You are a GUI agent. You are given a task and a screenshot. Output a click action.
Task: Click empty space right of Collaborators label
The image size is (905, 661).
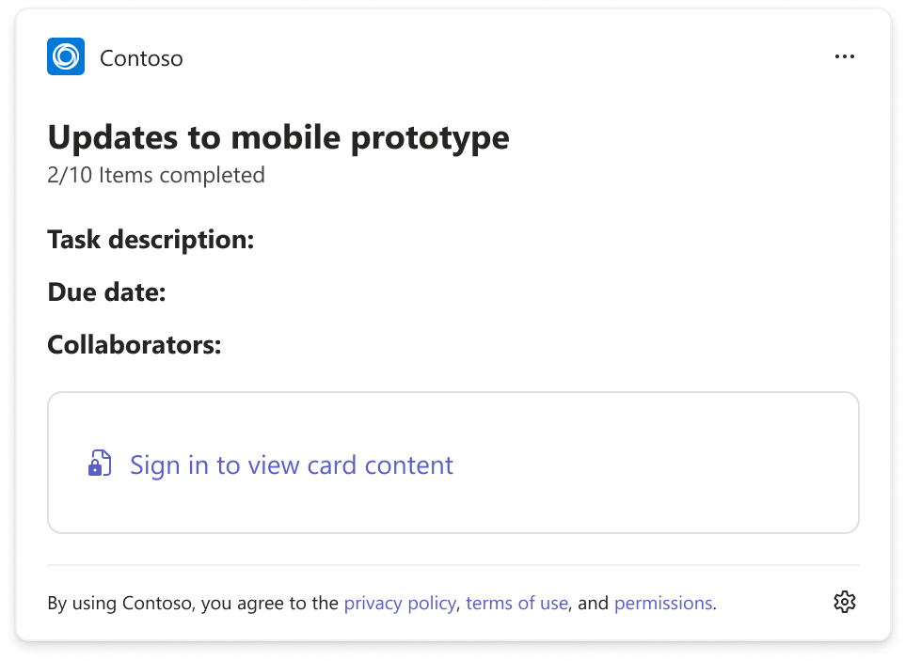click(537, 344)
